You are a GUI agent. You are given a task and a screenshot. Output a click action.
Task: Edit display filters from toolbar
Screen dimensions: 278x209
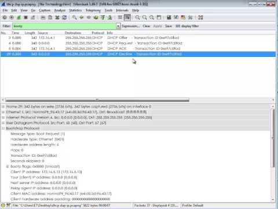point(176,17)
